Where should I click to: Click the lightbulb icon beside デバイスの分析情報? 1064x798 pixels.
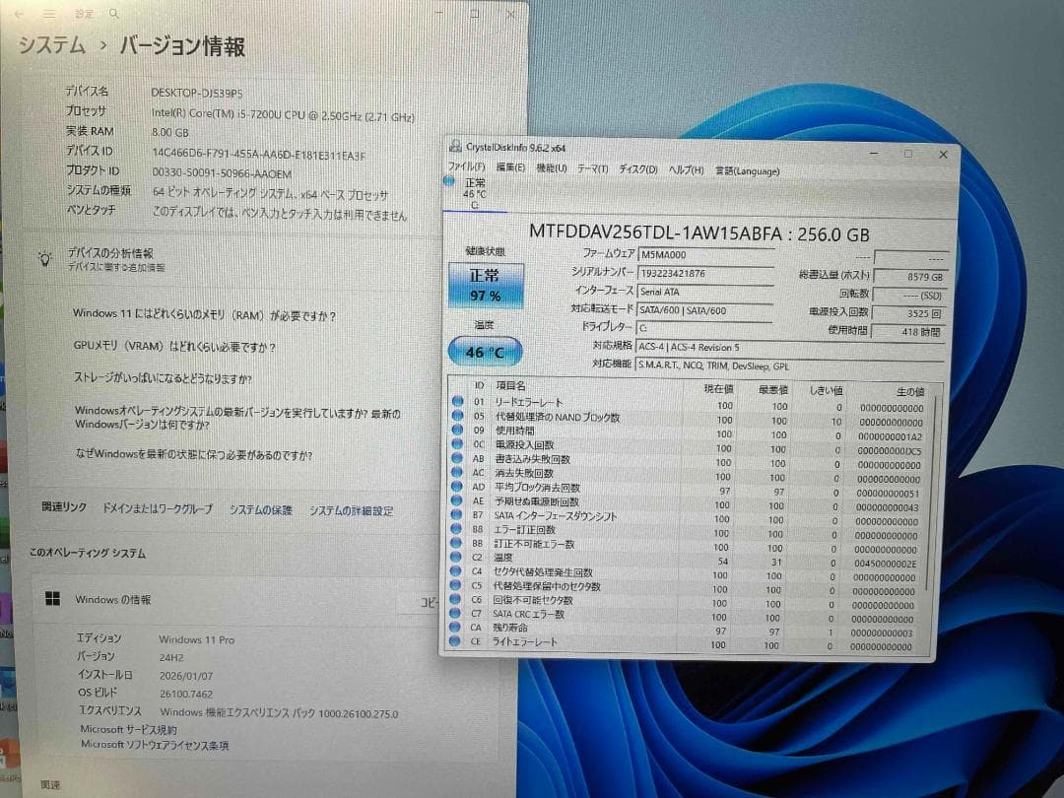click(44, 258)
